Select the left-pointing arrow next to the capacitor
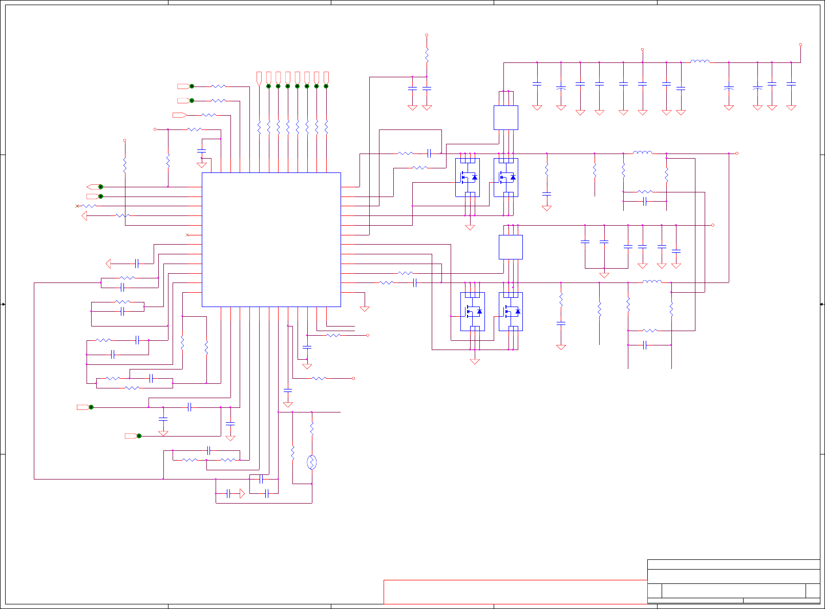Viewport: 825px width, 609px height. click(108, 264)
